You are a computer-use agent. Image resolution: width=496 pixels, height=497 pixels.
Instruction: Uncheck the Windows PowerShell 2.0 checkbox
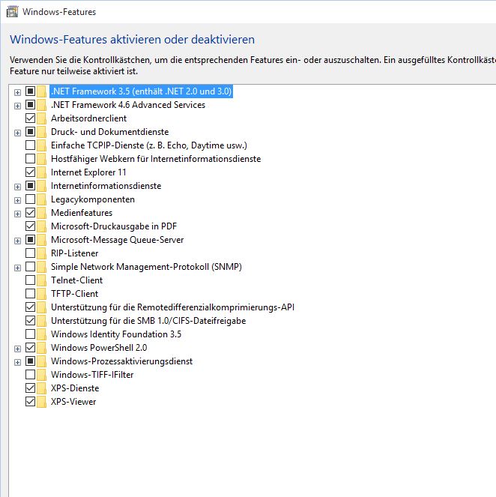click(31, 347)
